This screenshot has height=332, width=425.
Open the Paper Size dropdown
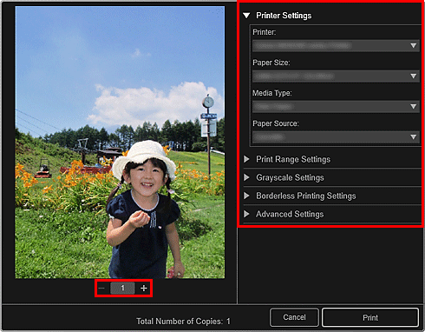point(336,76)
